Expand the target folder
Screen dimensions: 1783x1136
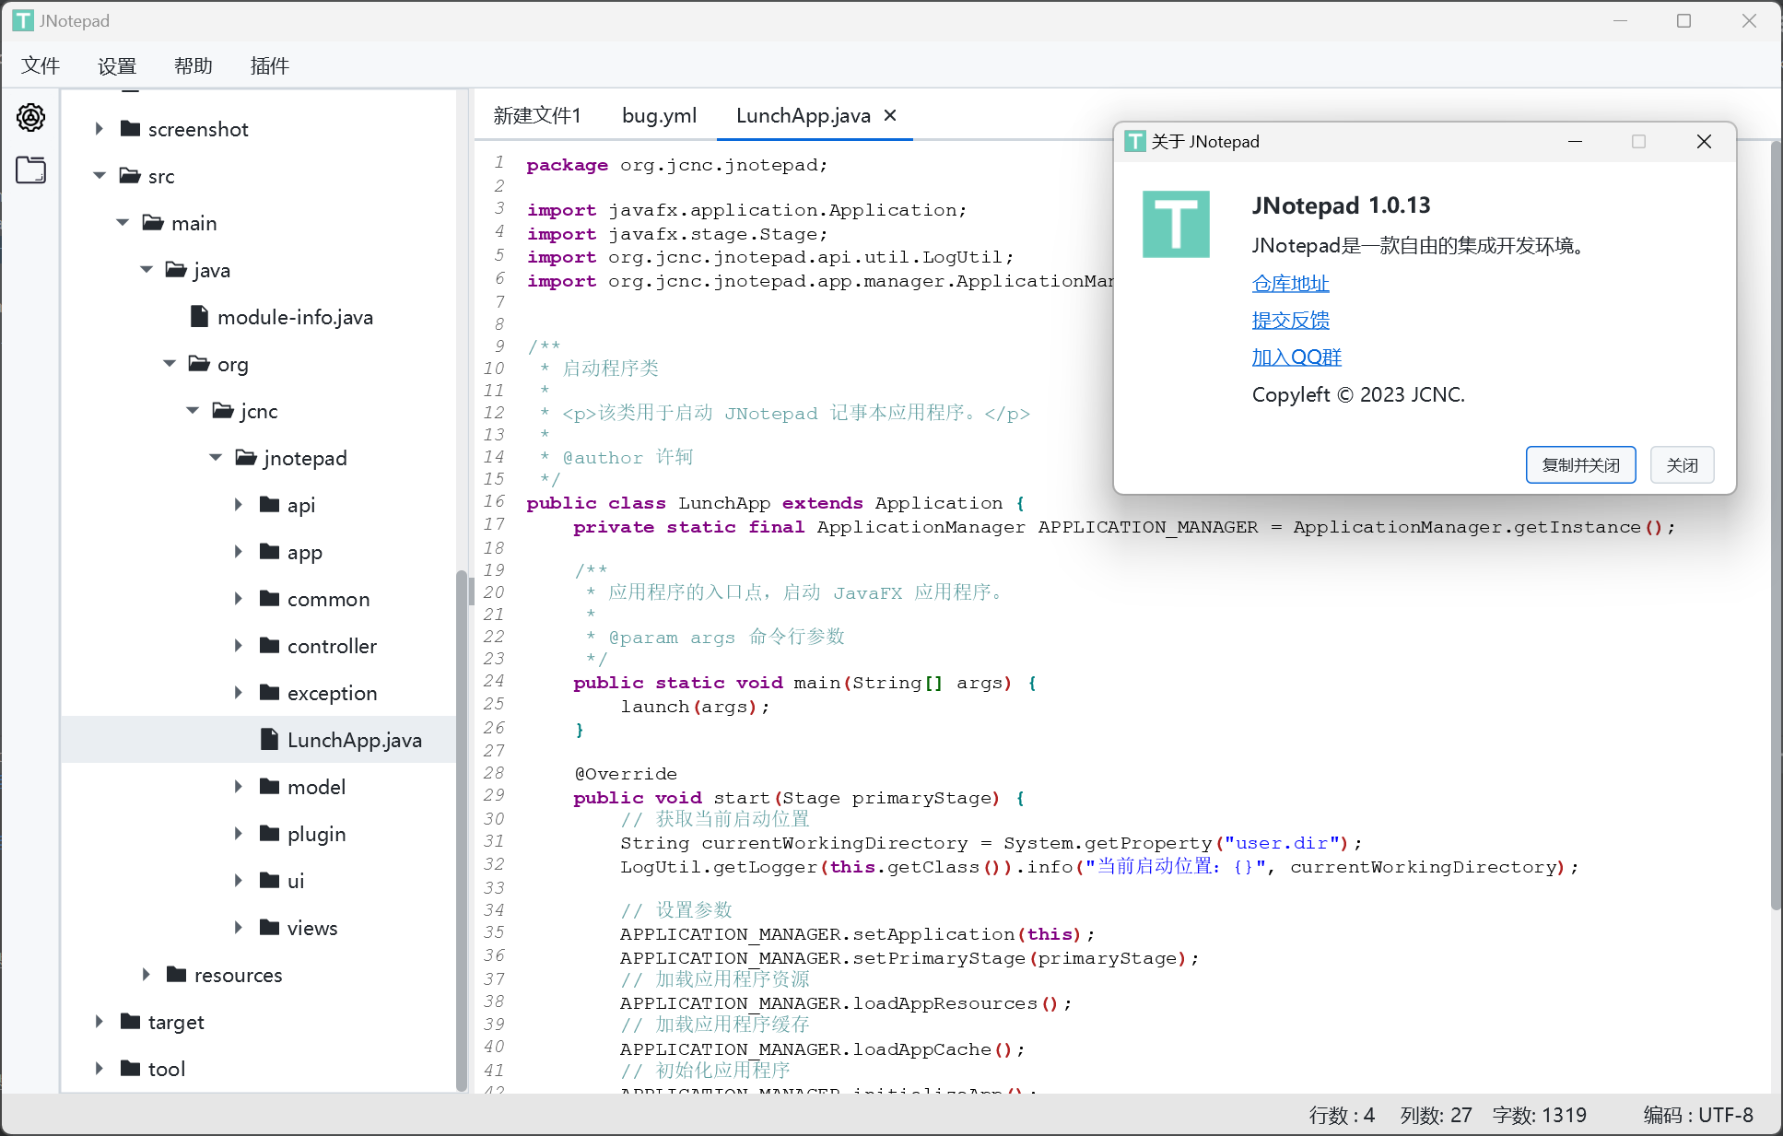pos(100,1022)
